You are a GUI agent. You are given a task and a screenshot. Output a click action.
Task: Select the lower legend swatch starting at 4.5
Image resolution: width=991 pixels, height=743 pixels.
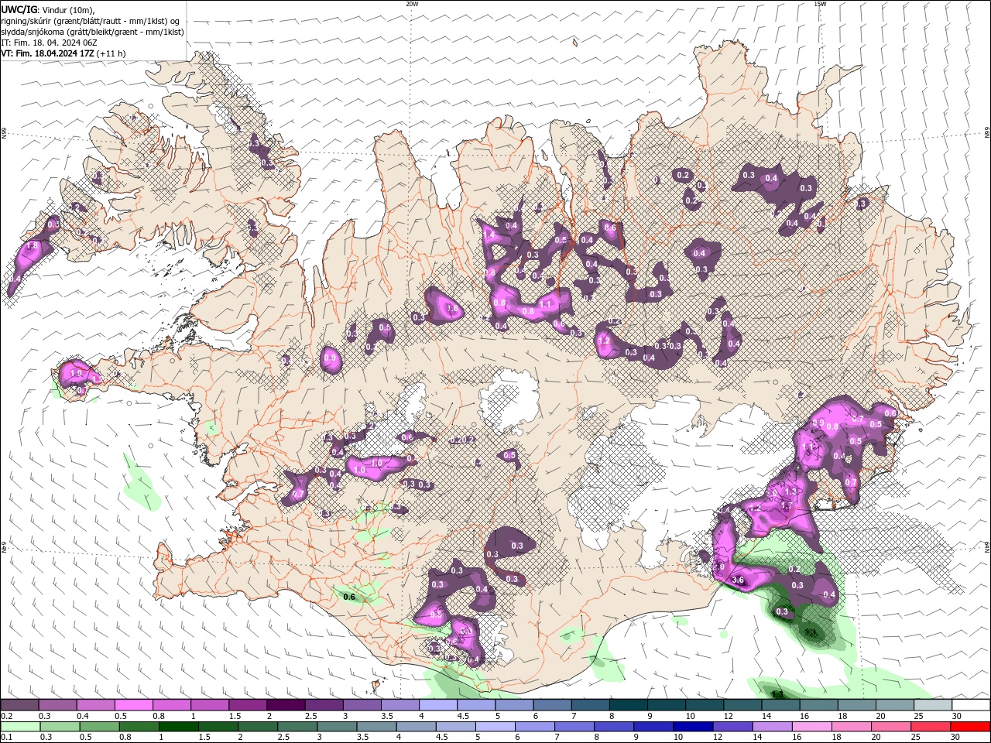tap(456, 727)
